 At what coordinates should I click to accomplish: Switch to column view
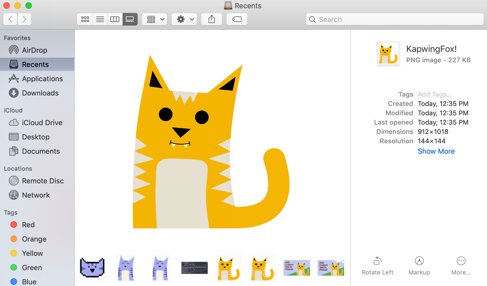(115, 19)
